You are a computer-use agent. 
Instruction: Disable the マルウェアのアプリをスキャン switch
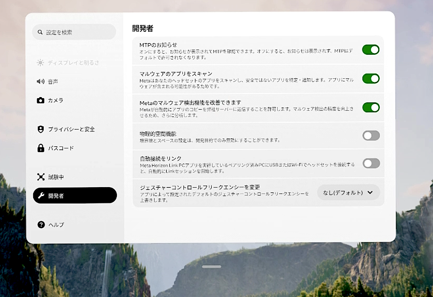click(371, 78)
